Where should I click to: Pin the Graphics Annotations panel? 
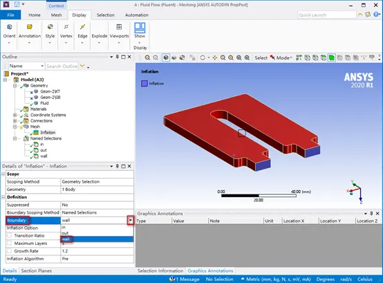(x=371, y=213)
